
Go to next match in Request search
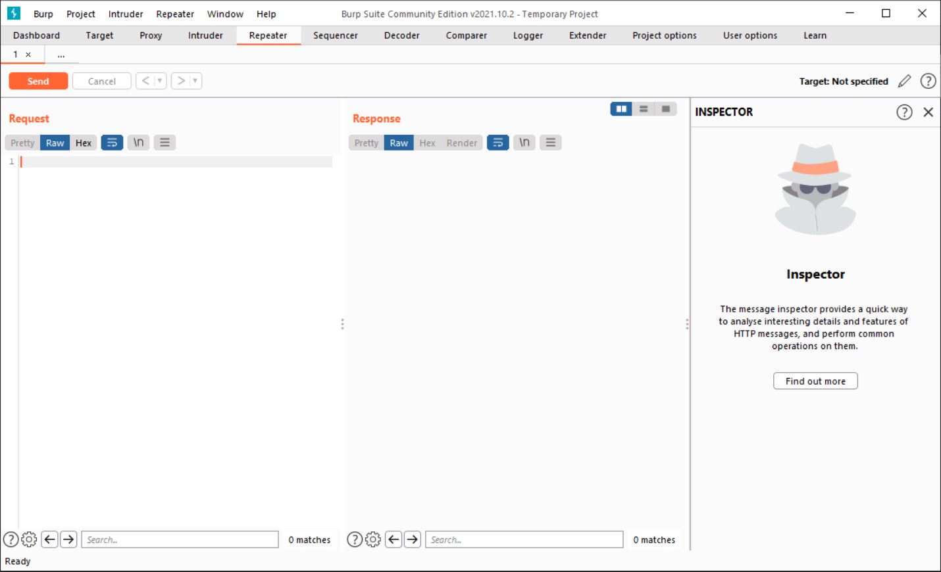click(x=68, y=540)
